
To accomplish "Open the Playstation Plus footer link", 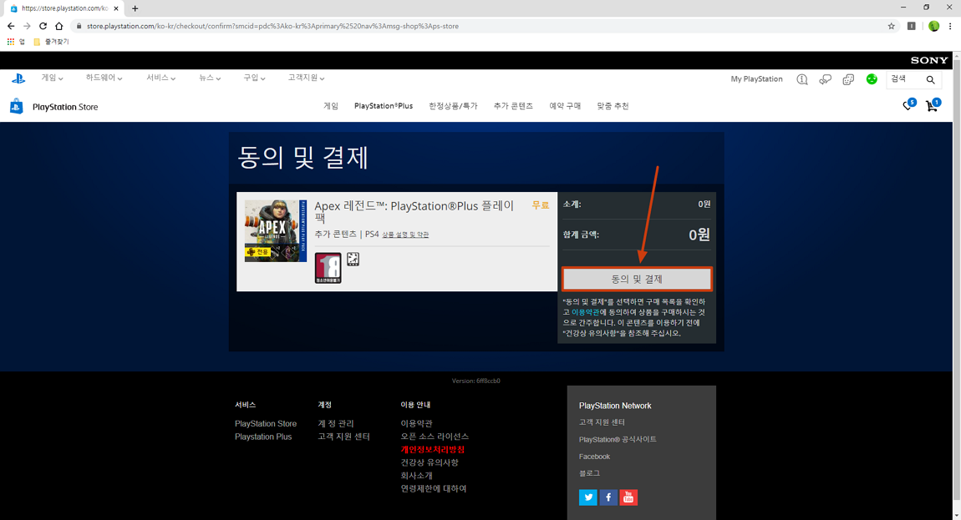I will [x=263, y=437].
